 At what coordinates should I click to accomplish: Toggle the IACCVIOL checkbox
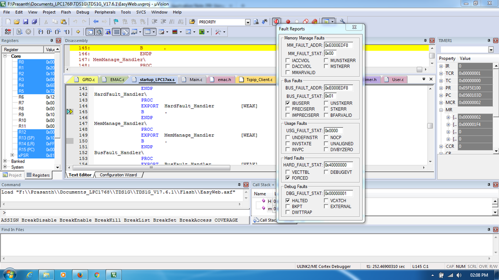tap(287, 60)
